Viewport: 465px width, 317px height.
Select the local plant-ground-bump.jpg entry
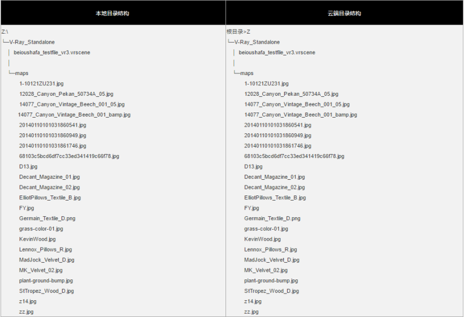(46, 281)
